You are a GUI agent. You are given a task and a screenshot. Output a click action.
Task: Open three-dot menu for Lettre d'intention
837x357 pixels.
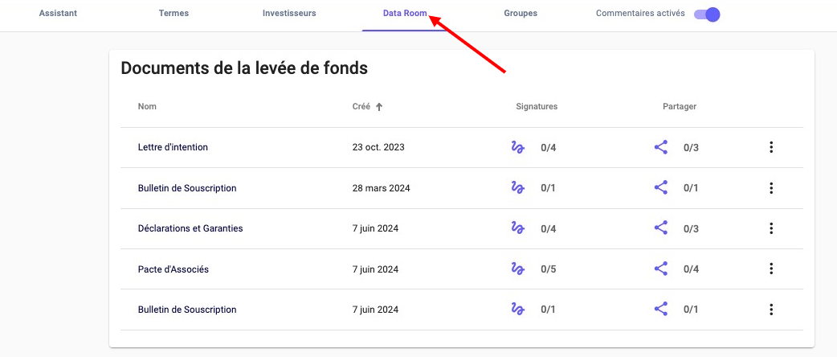[x=771, y=147]
